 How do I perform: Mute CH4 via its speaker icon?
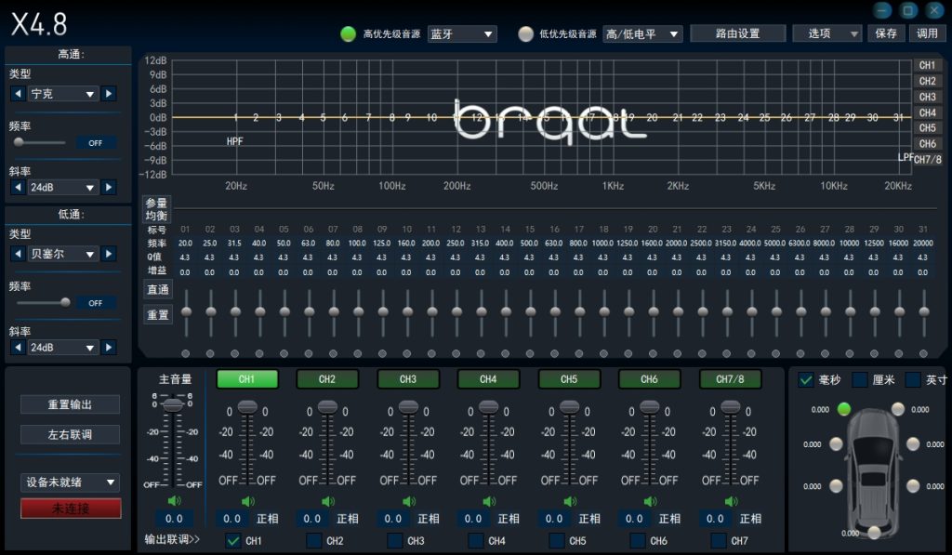tap(489, 502)
